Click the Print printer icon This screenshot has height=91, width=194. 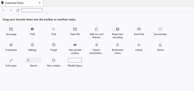coord(32,29)
